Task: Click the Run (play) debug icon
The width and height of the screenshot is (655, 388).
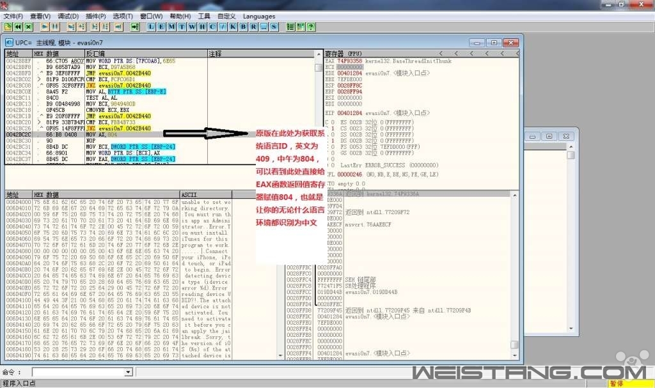Action: click(44, 27)
